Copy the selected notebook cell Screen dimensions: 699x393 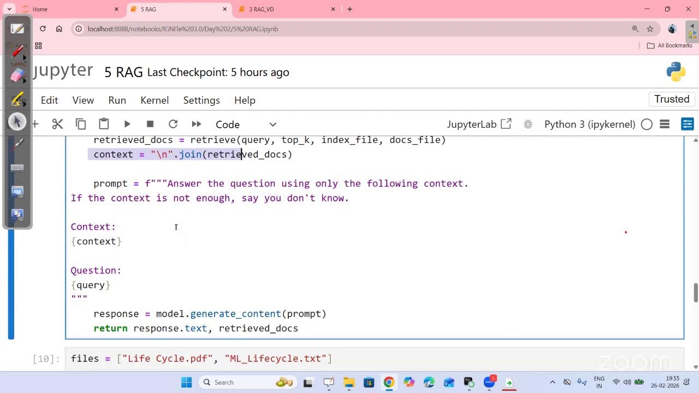click(81, 124)
